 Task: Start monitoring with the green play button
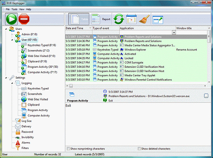click(x=12, y=19)
